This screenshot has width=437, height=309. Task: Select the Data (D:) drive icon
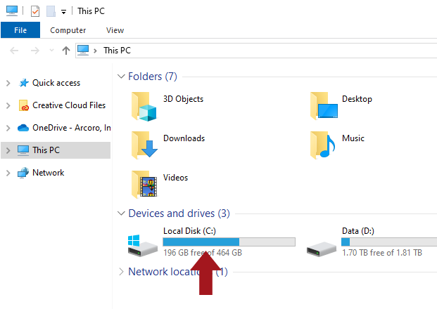click(x=322, y=249)
